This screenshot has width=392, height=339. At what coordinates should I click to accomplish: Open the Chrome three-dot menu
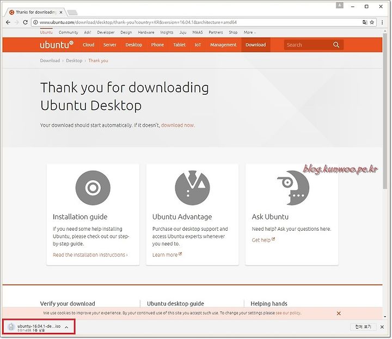pos(382,22)
